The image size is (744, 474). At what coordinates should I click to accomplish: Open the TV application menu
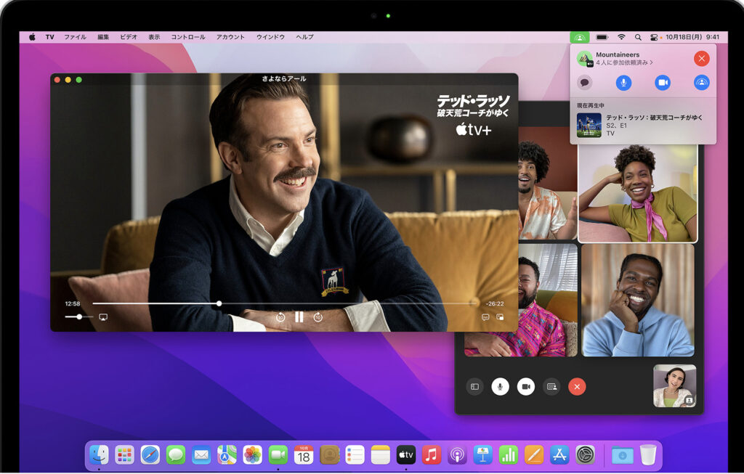click(x=50, y=37)
